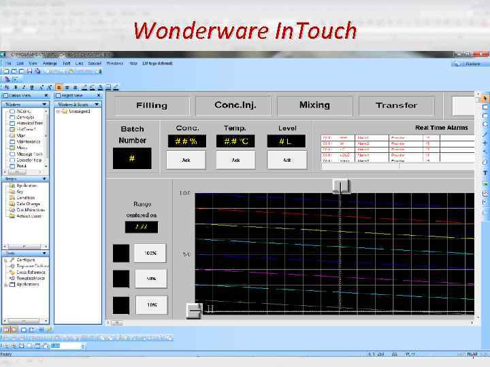Click the Text Color icon
Screen dimensions: 490x367
(x=100, y=88)
